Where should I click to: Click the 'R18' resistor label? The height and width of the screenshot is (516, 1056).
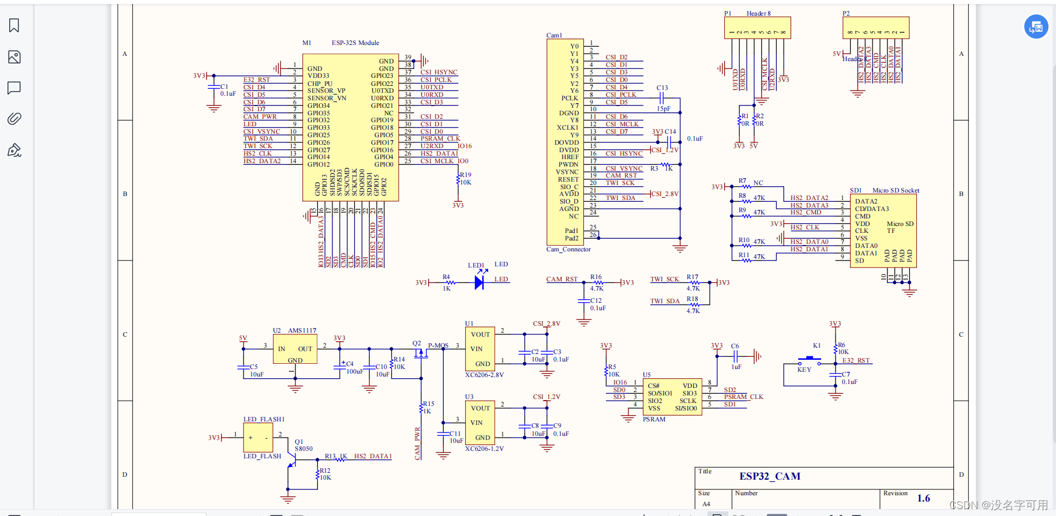[x=692, y=299]
